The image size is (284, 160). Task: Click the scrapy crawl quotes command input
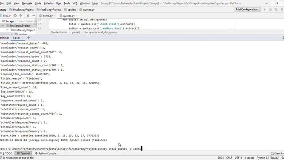coord(119,149)
